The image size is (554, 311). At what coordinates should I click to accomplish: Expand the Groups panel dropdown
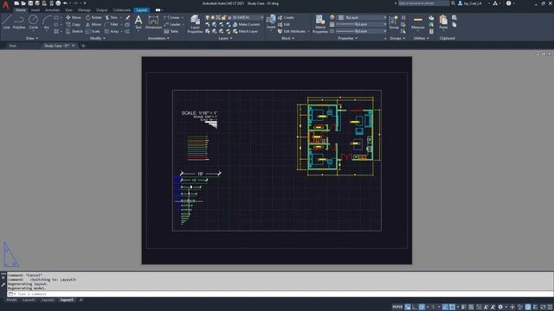click(x=397, y=38)
